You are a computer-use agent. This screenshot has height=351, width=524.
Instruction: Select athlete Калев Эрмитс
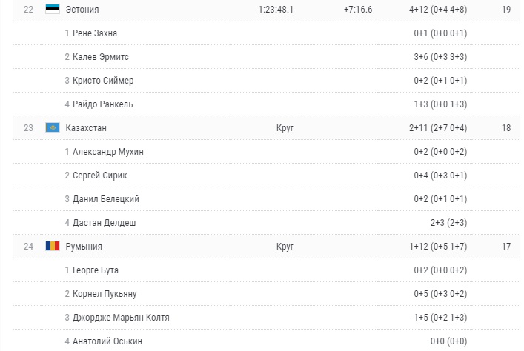click(101, 57)
